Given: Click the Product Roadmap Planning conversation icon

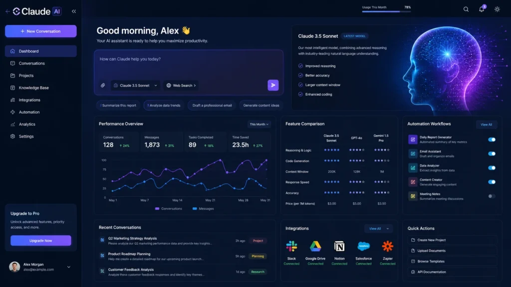Looking at the screenshot, I should point(102,256).
